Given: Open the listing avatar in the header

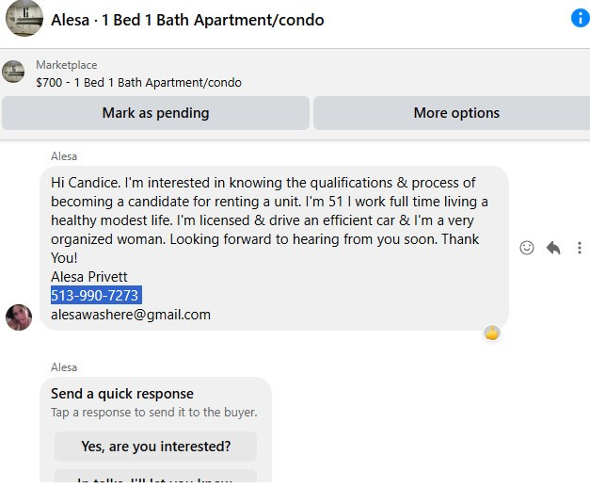Looking at the screenshot, I should tap(24, 19).
